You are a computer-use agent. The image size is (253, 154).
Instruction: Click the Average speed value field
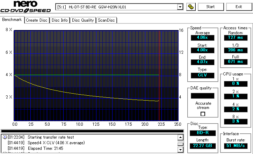tap(202, 38)
